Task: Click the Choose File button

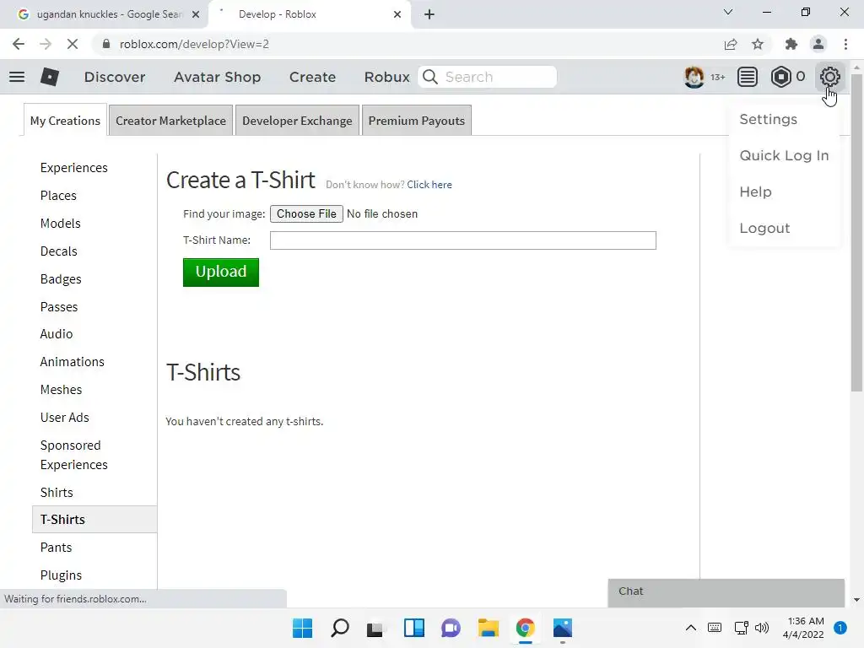Action: (x=306, y=213)
